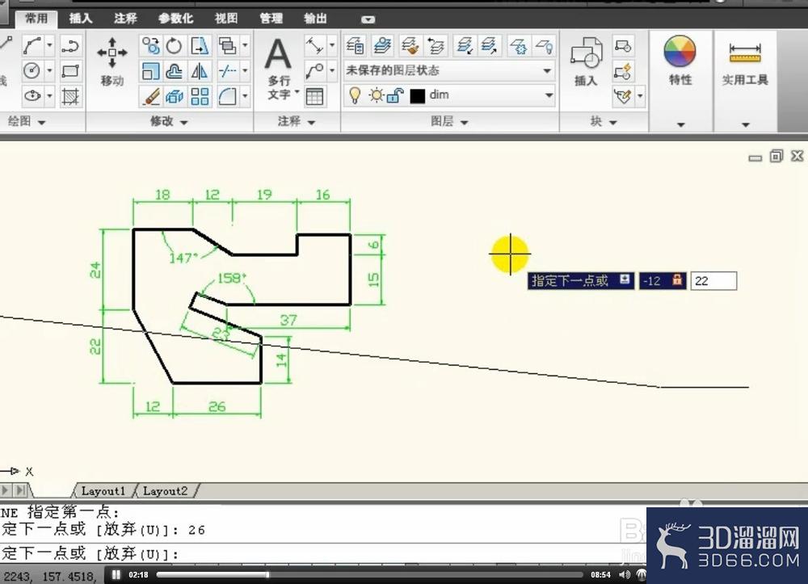This screenshot has width=808, height=584.
Task: Toggle the lock icon on the -12 dynamic input
Action: [x=677, y=280]
